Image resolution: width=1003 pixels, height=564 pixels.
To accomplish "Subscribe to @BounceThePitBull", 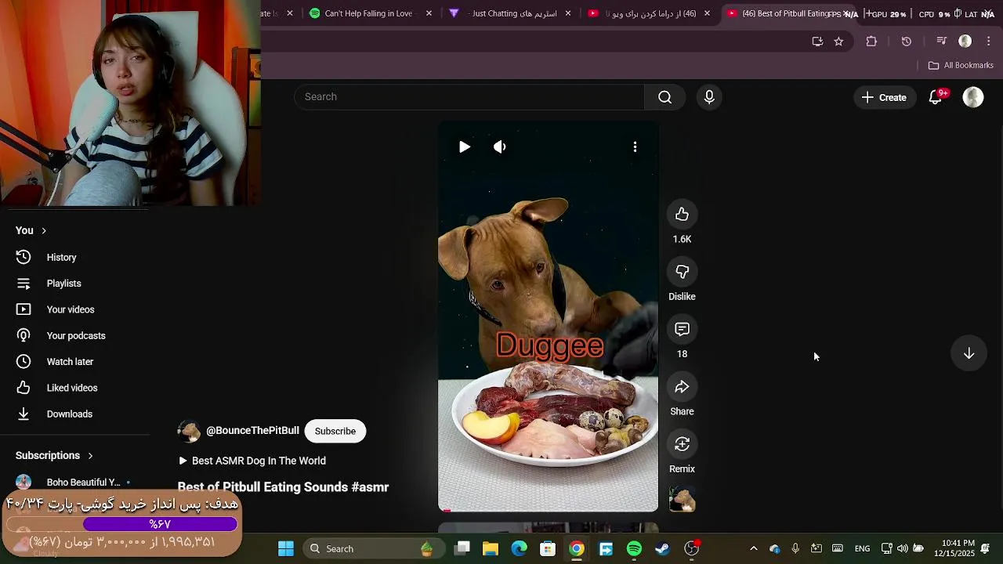I will pyautogui.click(x=335, y=431).
